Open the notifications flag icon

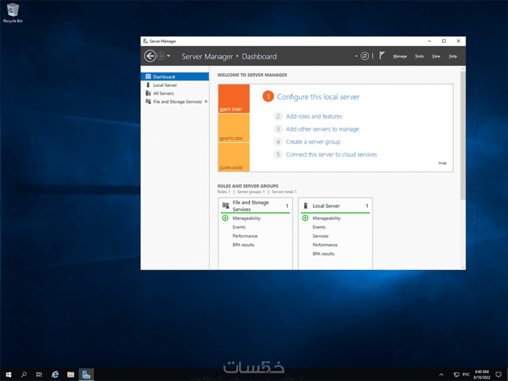point(382,56)
